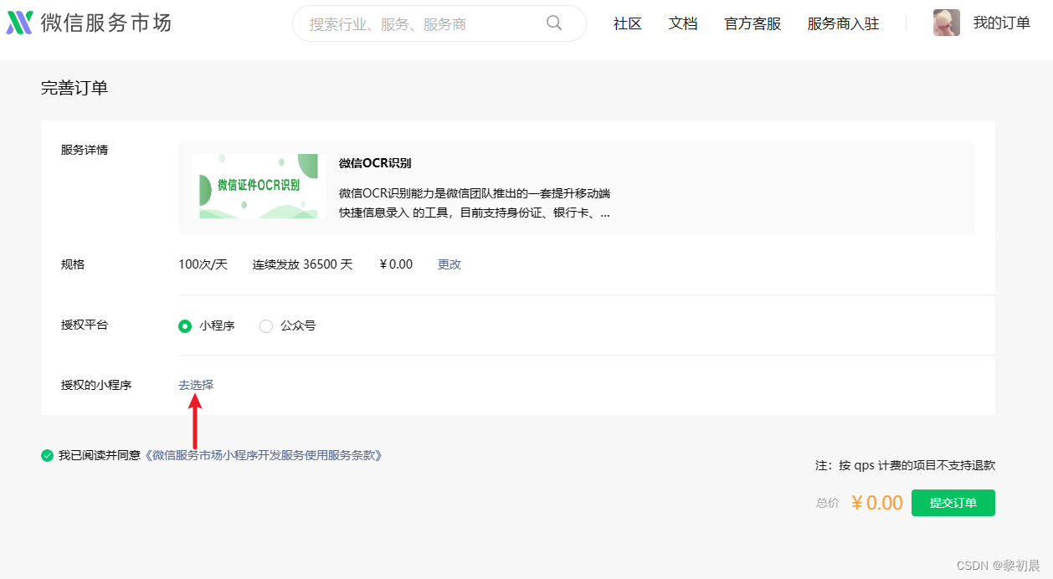Toggle the agreement green check icon
The image size is (1053, 579).
(x=47, y=456)
